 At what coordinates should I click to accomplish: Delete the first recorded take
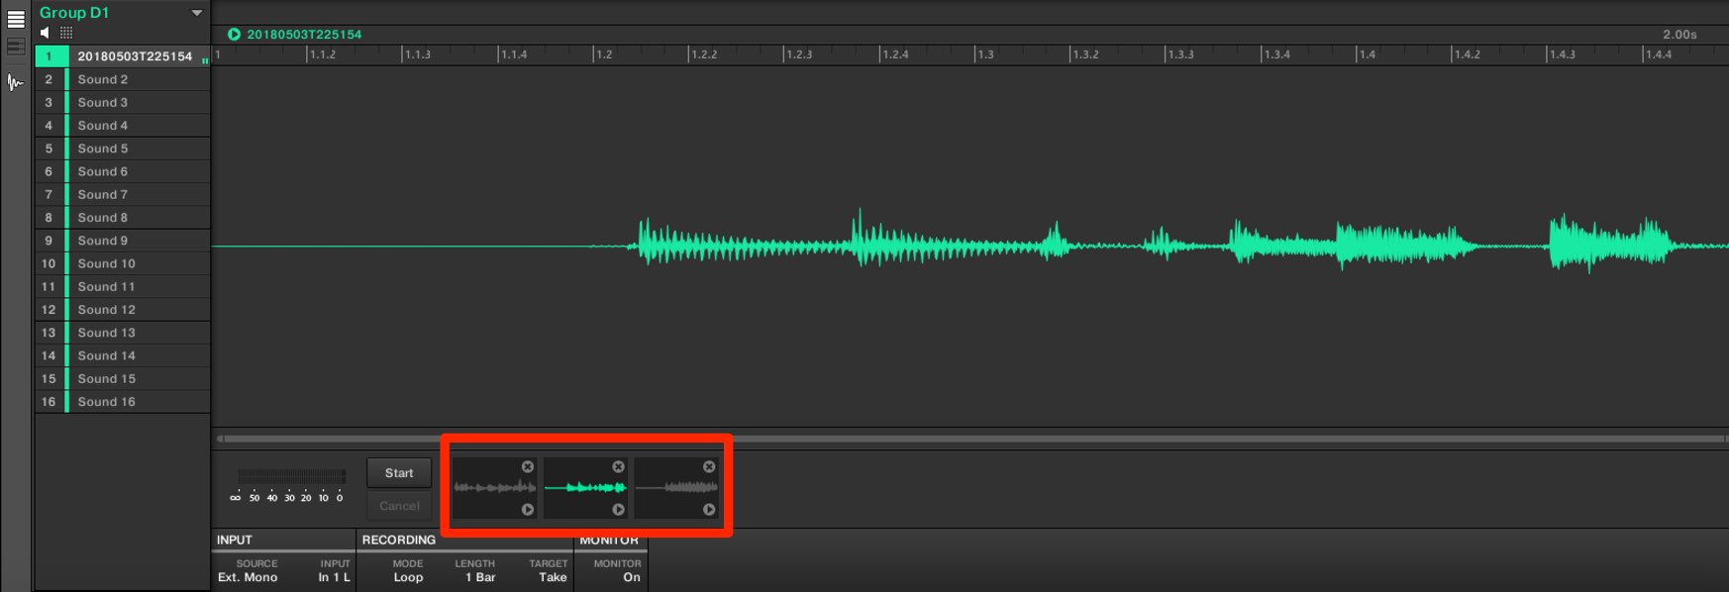(x=528, y=466)
